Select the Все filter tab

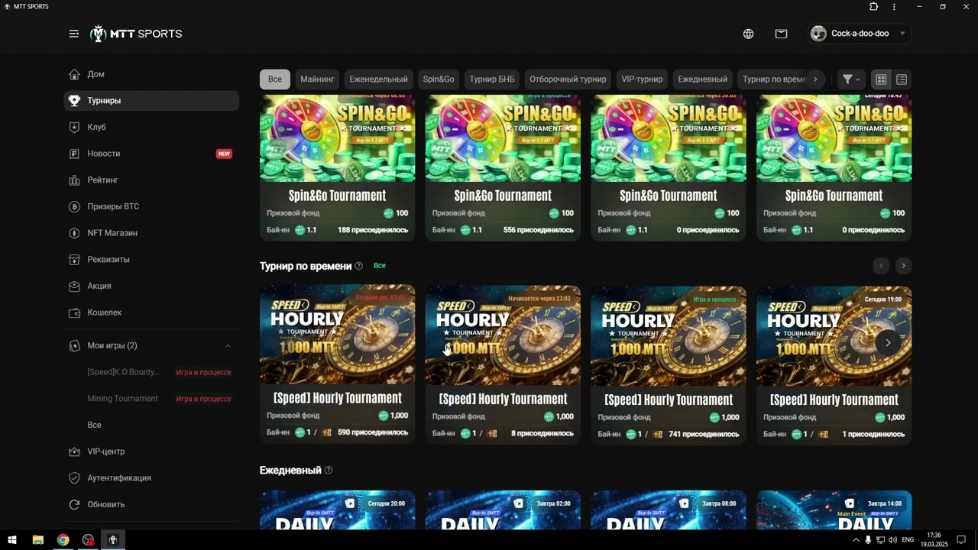(x=275, y=79)
